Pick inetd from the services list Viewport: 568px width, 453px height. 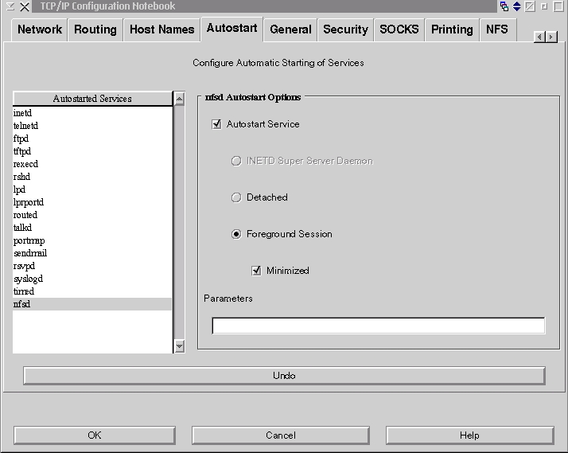21,113
